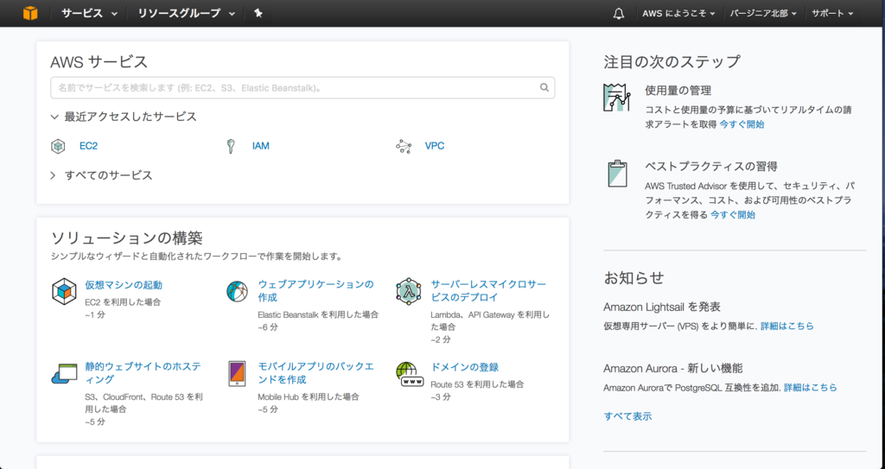This screenshot has height=469, width=885.
Task: Click the すべて表示 link
Action: 627,416
